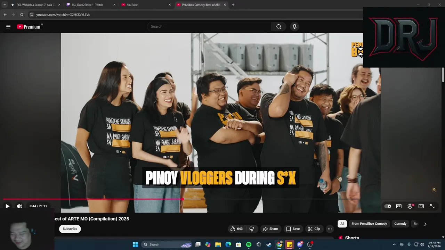View site information icon in address bar

tap(32, 15)
